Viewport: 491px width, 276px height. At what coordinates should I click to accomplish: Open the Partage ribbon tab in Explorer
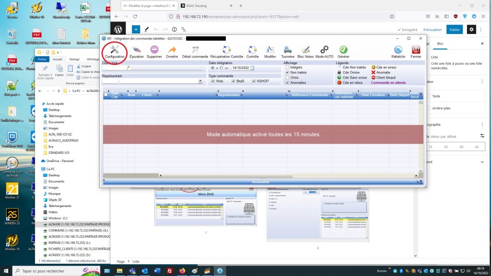tap(74, 59)
